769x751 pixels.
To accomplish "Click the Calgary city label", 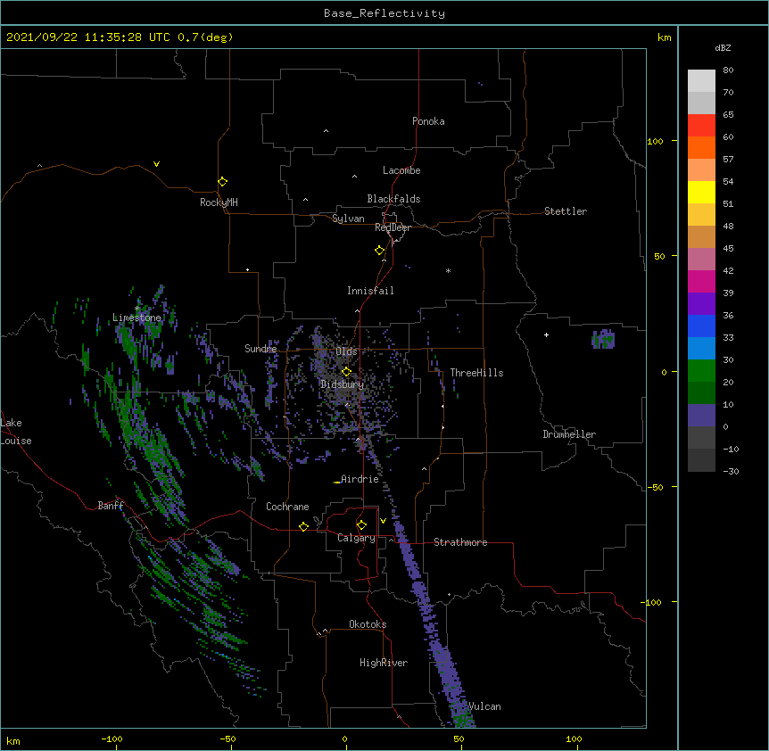I will tap(356, 538).
